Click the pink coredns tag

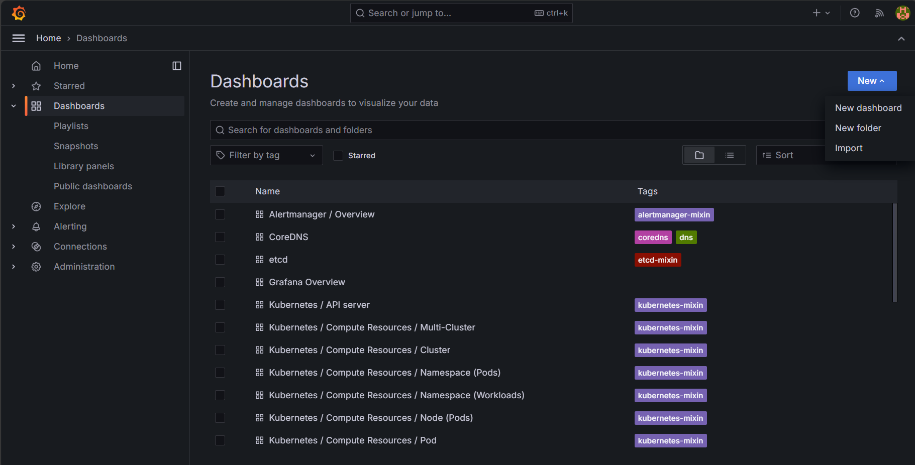coord(653,238)
